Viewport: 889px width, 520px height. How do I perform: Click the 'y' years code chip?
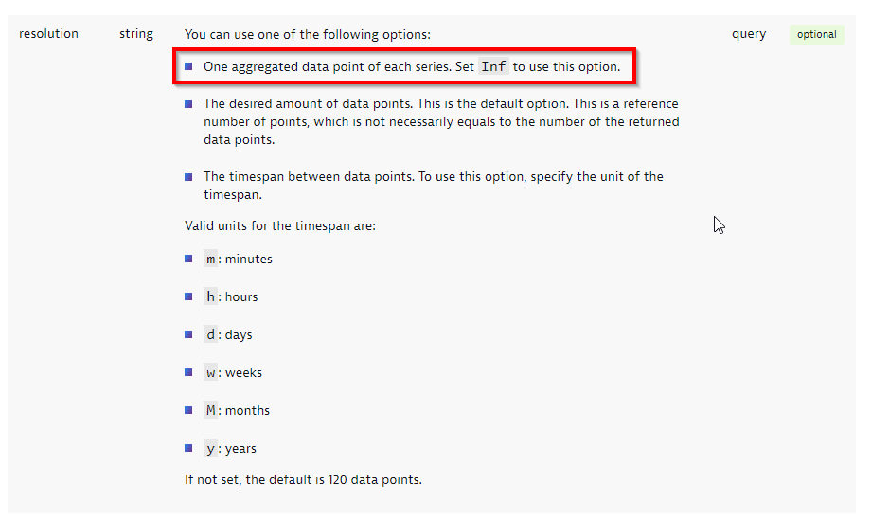point(211,449)
